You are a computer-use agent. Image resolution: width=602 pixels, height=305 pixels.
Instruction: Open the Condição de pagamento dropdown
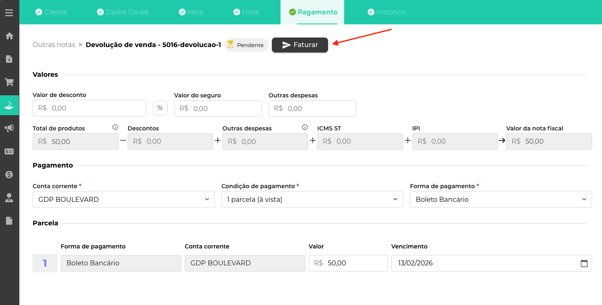pos(312,199)
